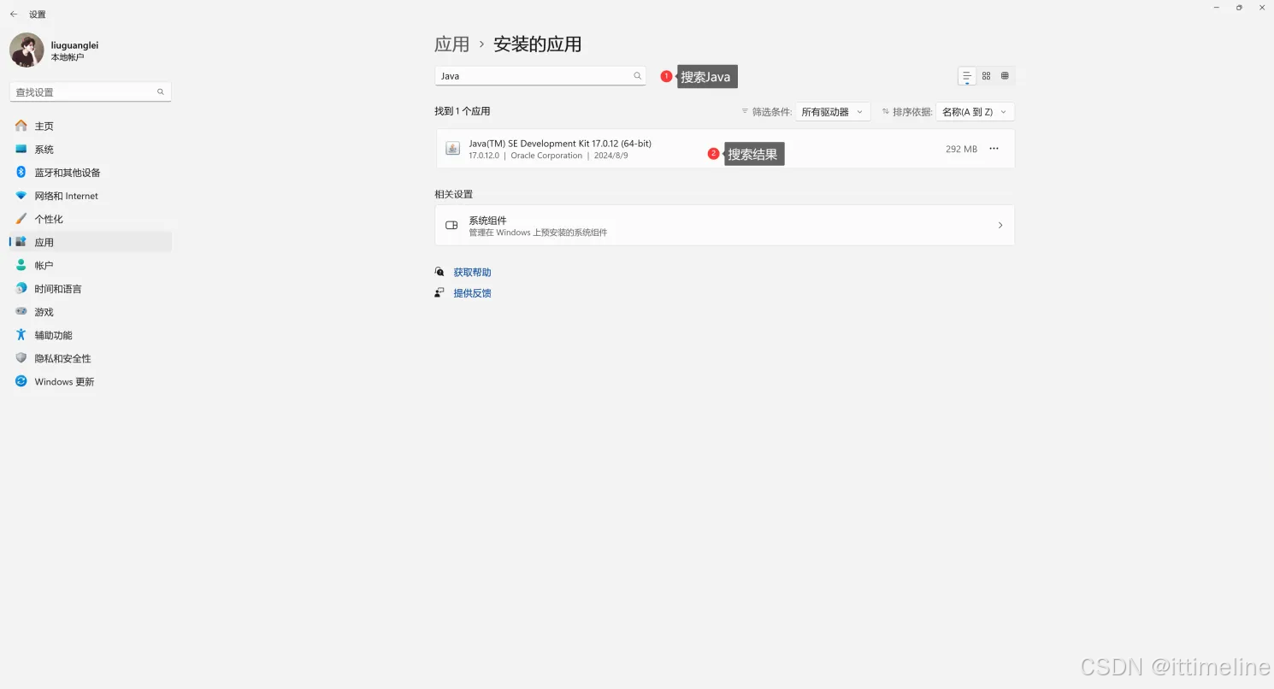The height and width of the screenshot is (689, 1274).
Task: Click the 找到 1 个应用 result count text
Action: pos(463,111)
